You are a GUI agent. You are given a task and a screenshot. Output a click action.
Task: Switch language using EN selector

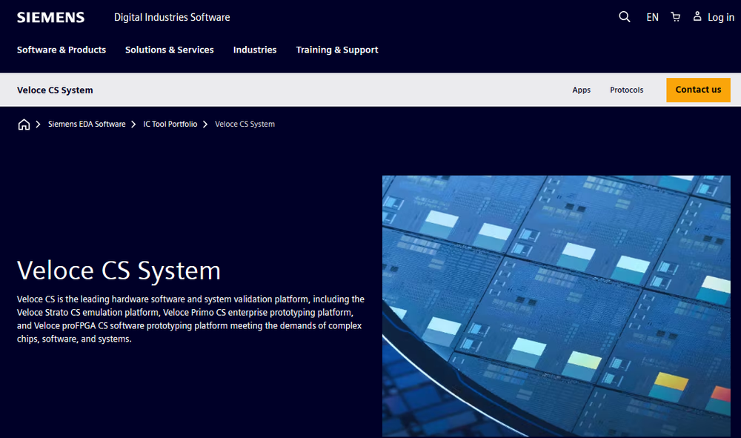[652, 18]
